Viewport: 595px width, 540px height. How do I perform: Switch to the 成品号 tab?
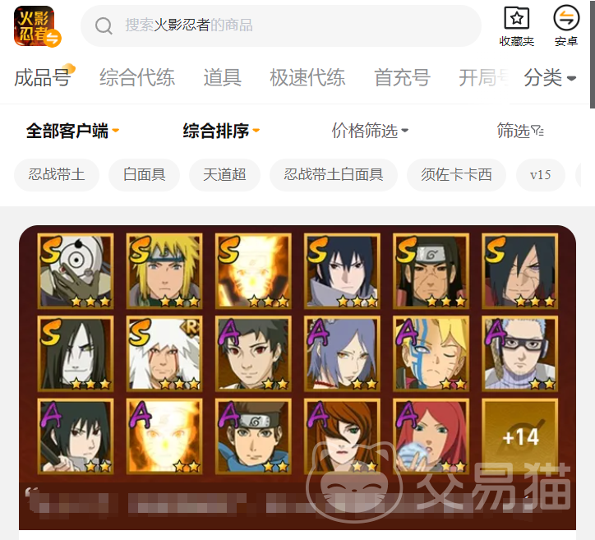(43, 78)
